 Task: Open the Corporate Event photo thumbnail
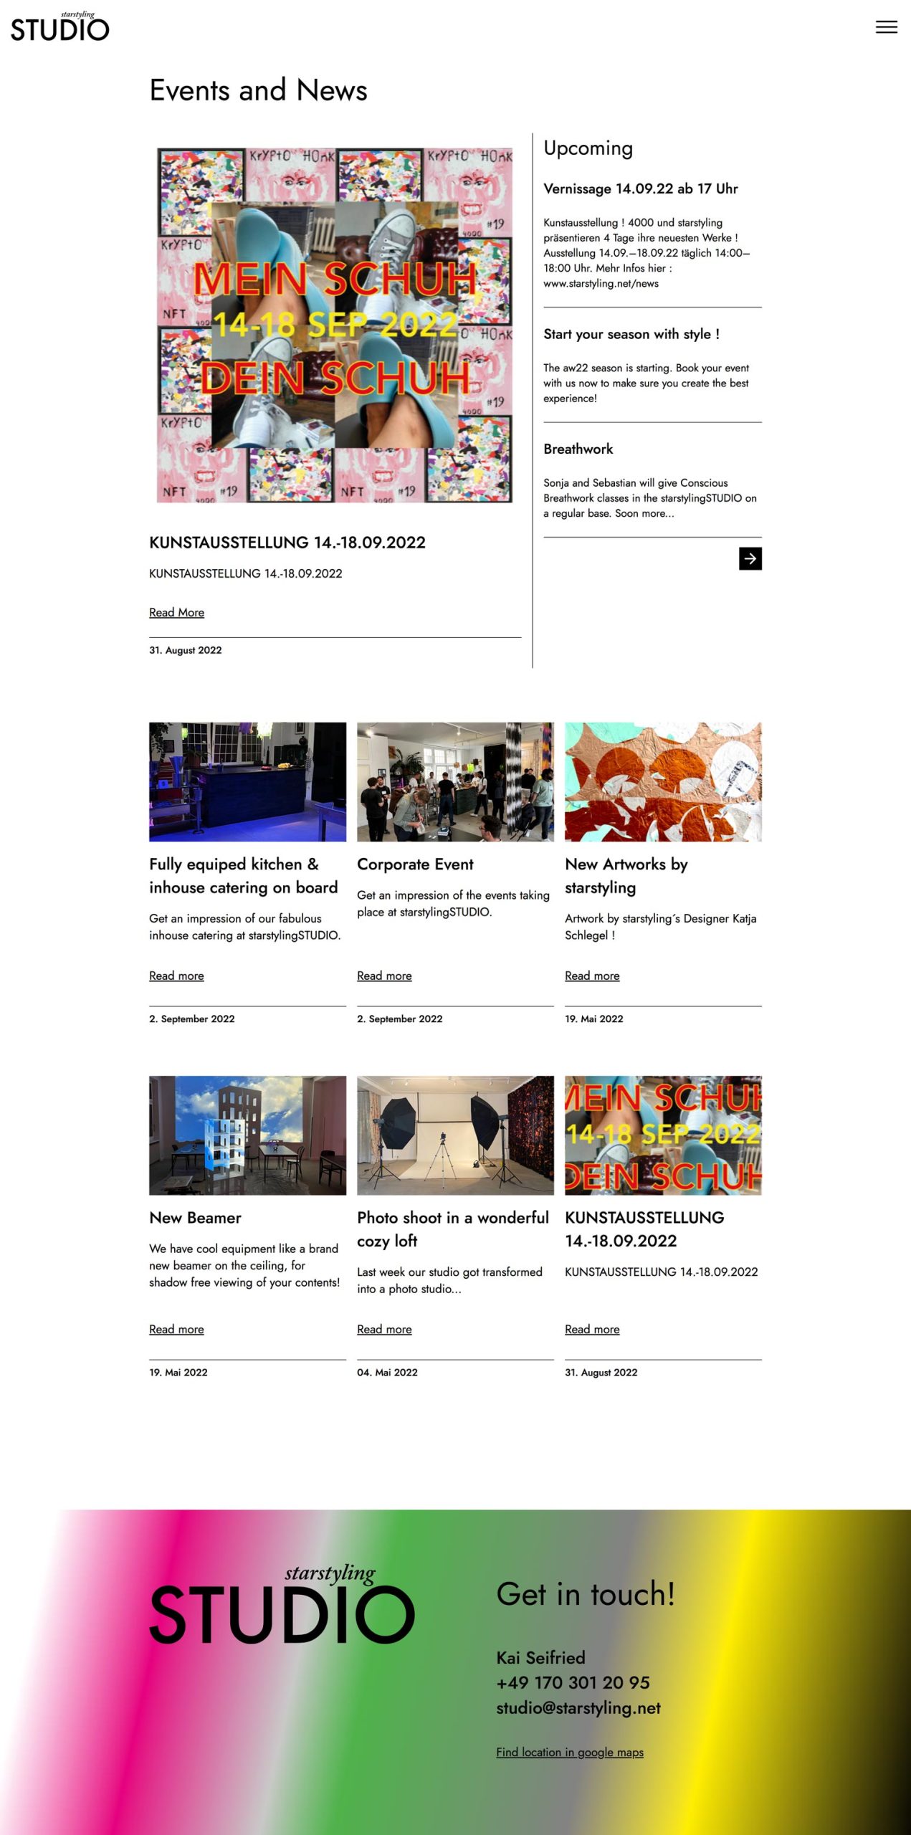455,781
